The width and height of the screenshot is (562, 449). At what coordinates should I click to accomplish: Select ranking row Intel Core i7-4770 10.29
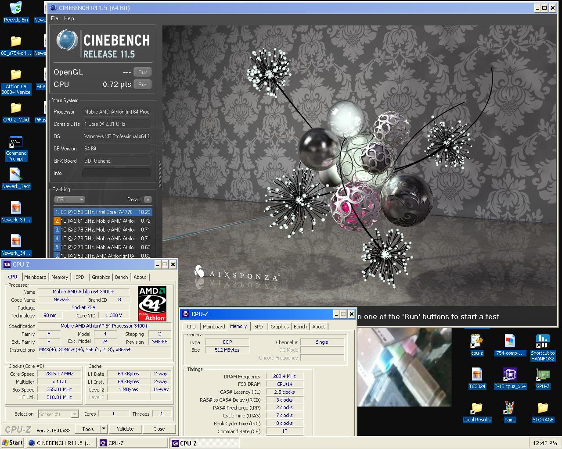[x=103, y=212]
